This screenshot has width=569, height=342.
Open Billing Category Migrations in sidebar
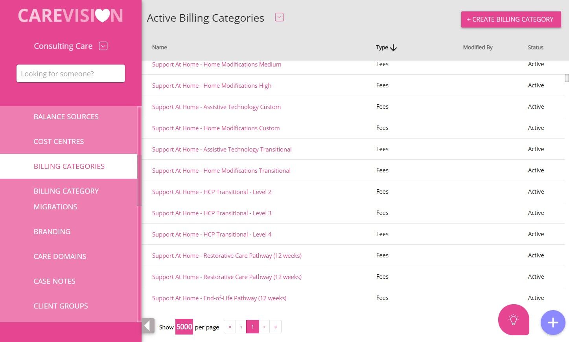[x=66, y=199]
